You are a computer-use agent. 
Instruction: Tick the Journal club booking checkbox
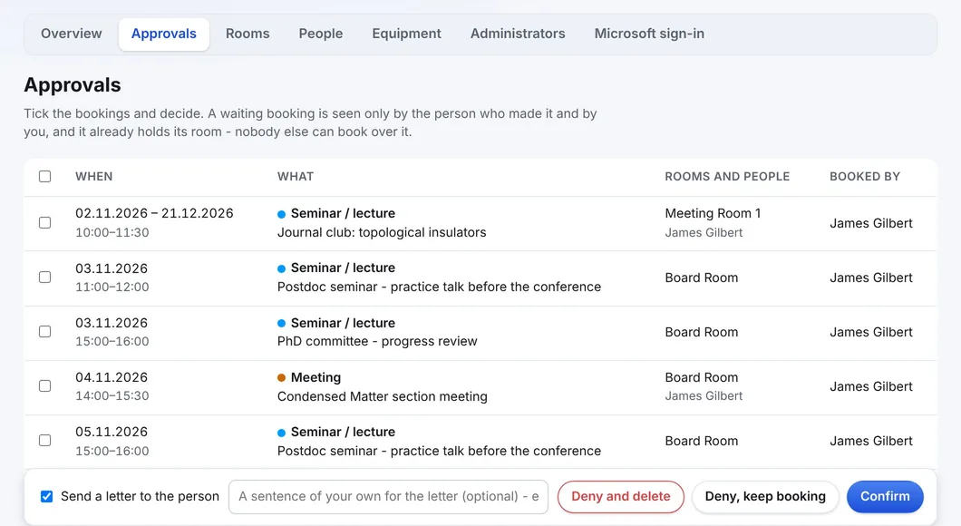click(x=44, y=222)
